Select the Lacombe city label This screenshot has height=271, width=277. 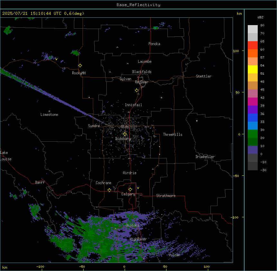145,61
